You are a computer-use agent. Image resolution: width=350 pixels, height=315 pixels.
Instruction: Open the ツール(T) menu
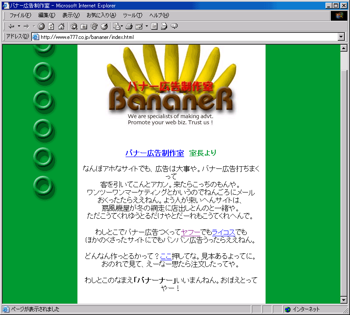133,15
